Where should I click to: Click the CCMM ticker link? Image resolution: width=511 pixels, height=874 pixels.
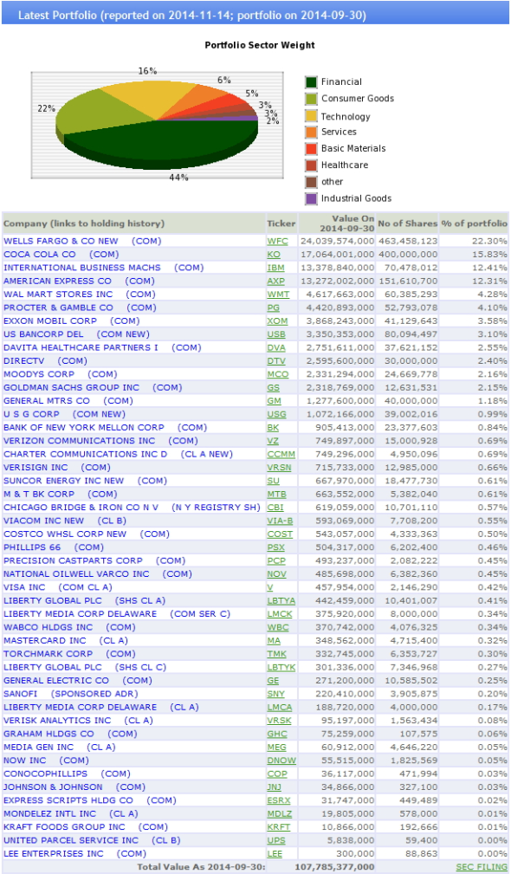(x=280, y=454)
